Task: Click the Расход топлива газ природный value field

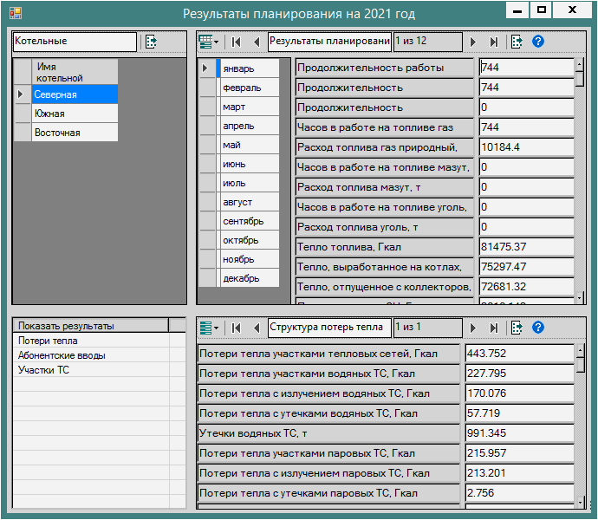Action: point(525,147)
